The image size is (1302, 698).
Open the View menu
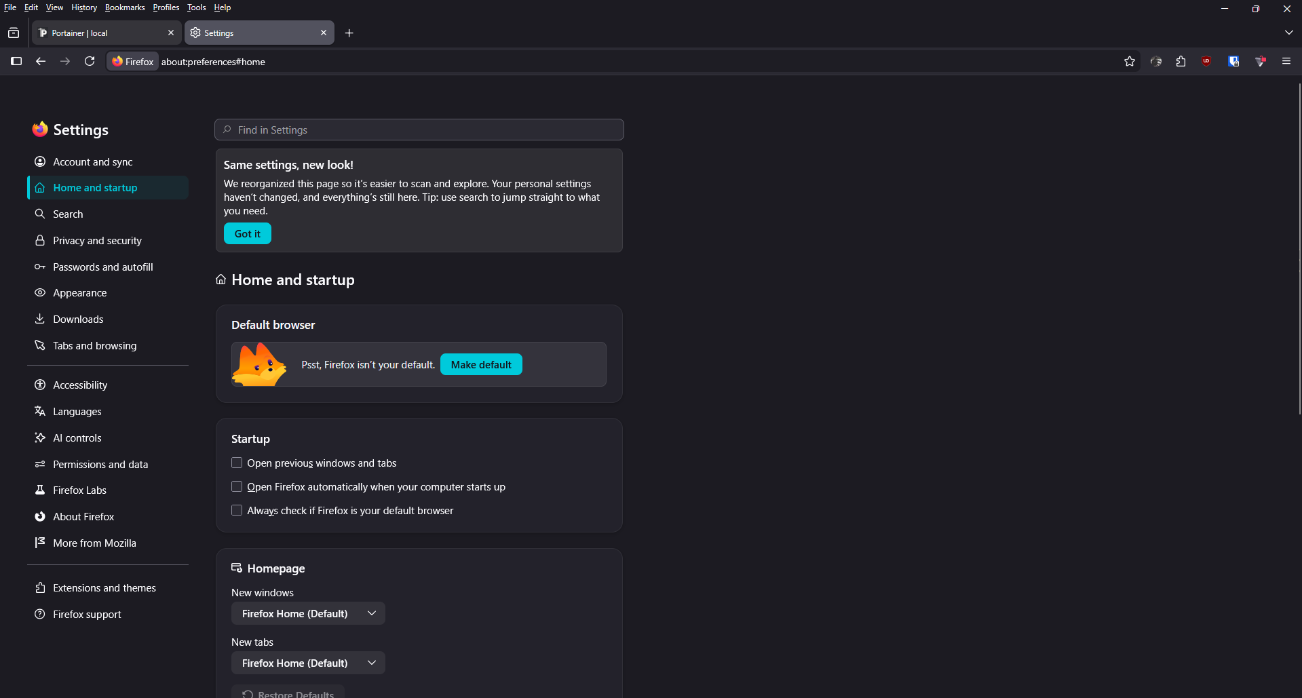(x=54, y=7)
